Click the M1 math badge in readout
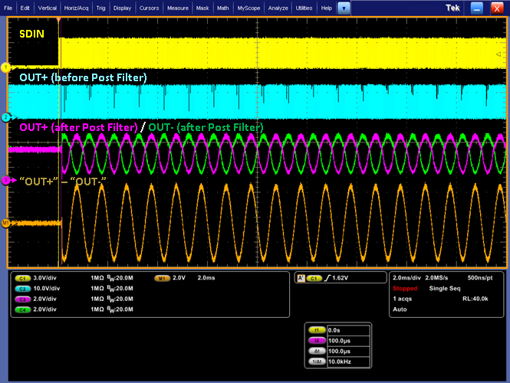Viewport: 510px width, 383px height. point(163,278)
